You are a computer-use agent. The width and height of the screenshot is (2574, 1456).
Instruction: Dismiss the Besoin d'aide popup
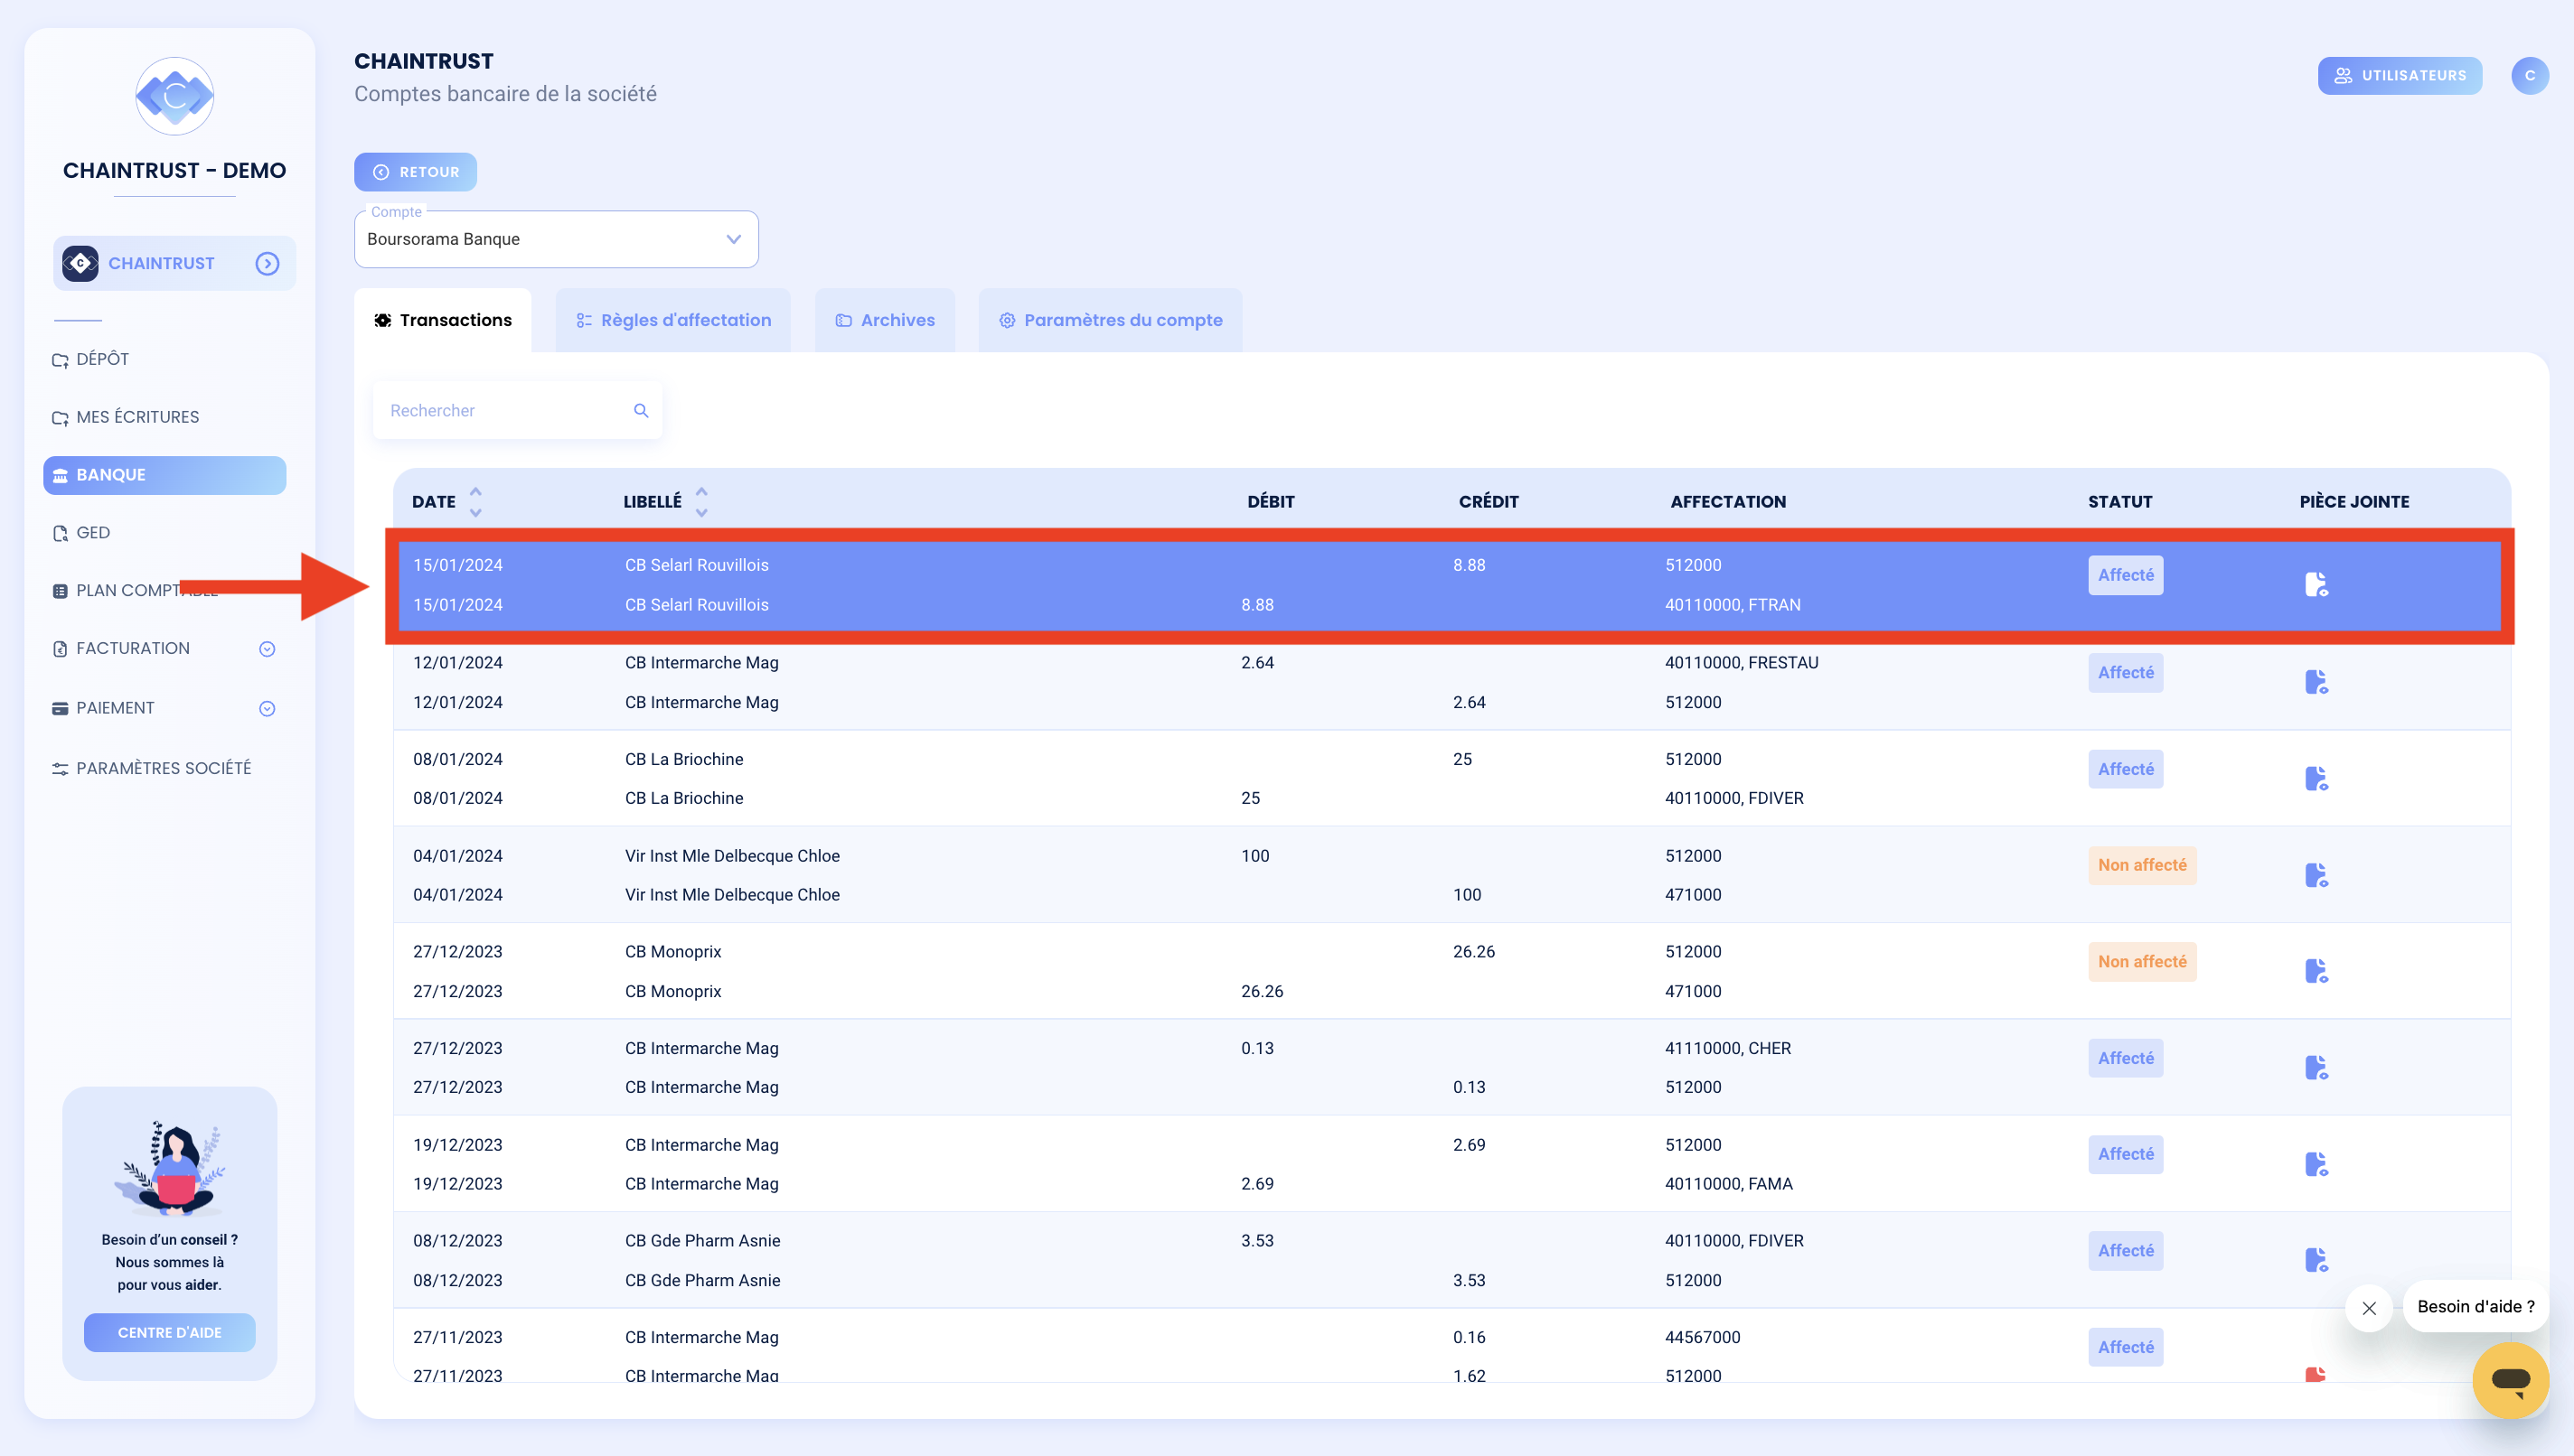[2369, 1308]
